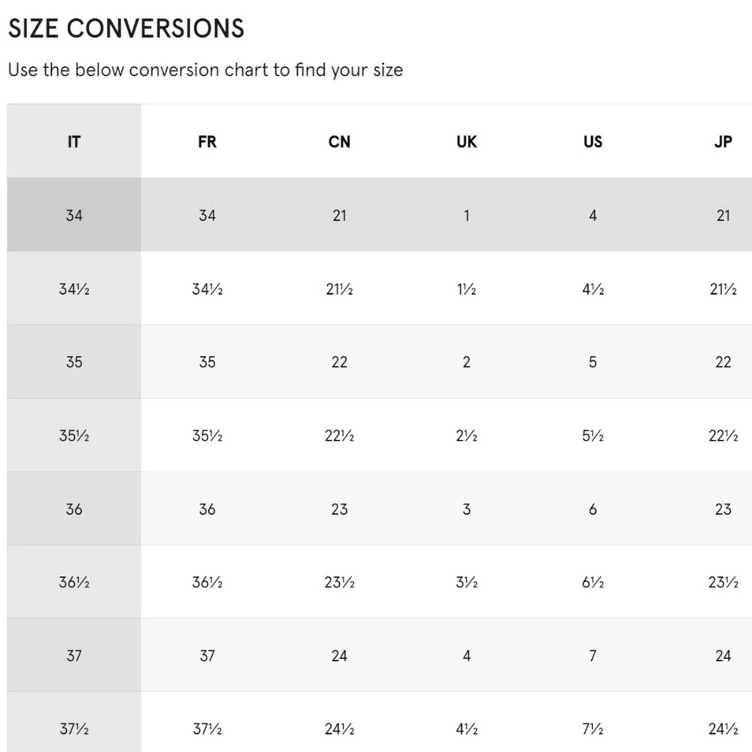Viewport: 752px width, 752px height.
Task: Select the FR column header
Action: point(207,141)
